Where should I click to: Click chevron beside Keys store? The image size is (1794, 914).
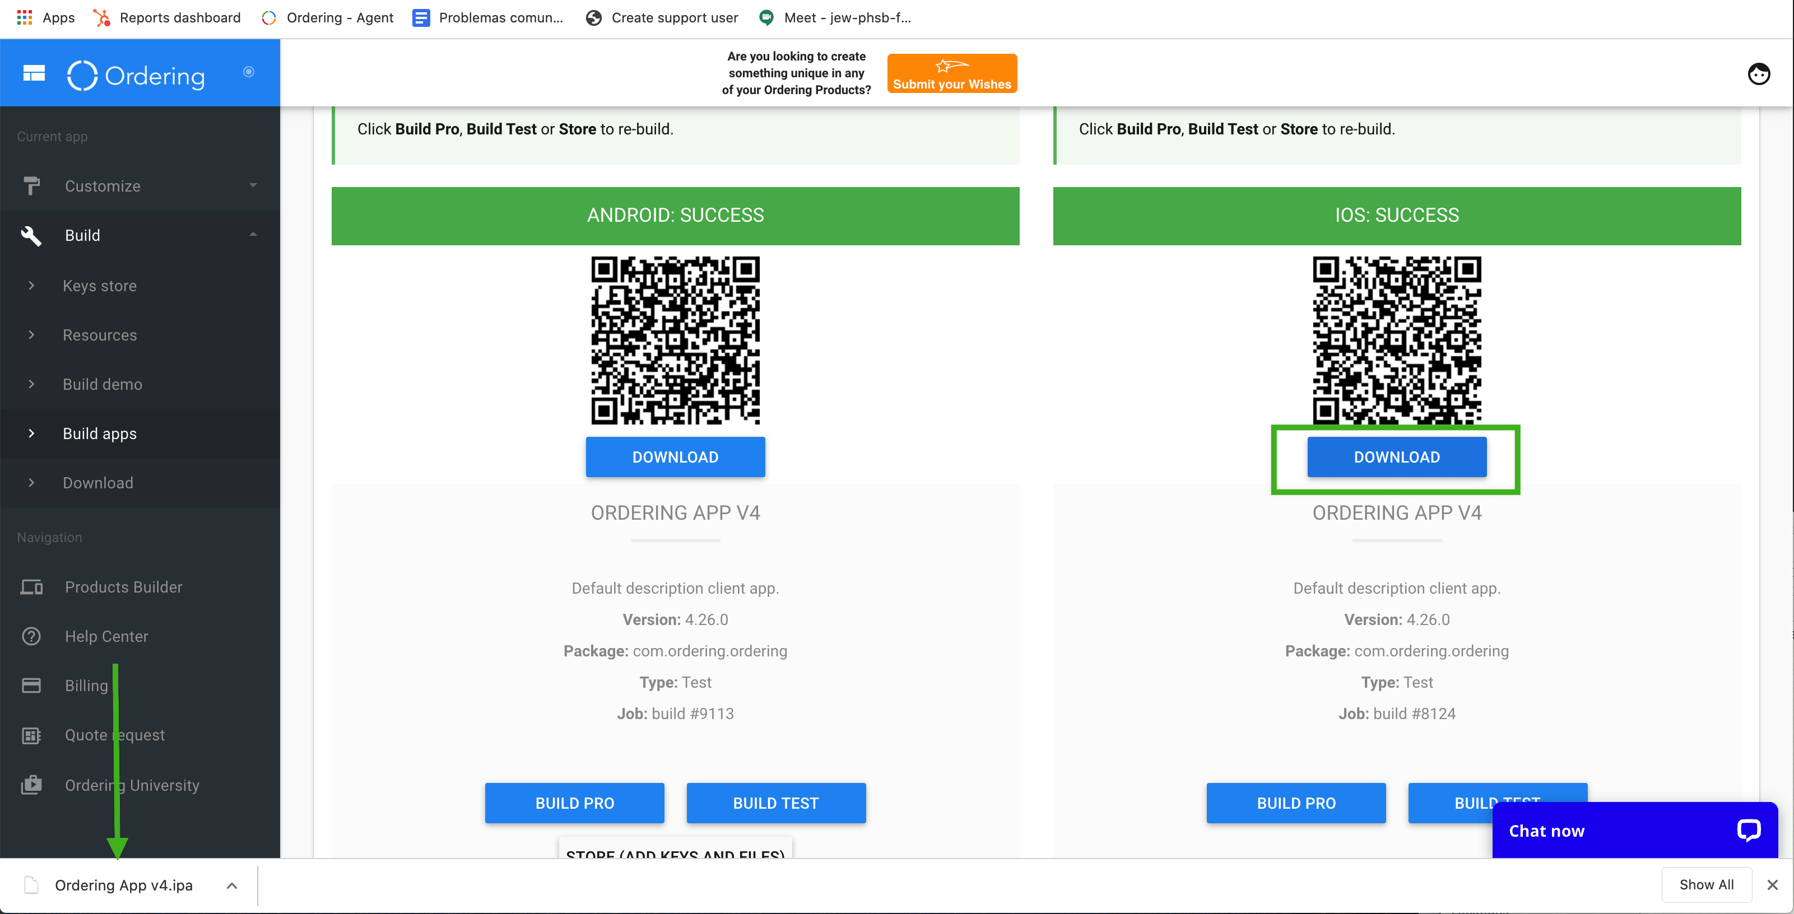click(31, 286)
